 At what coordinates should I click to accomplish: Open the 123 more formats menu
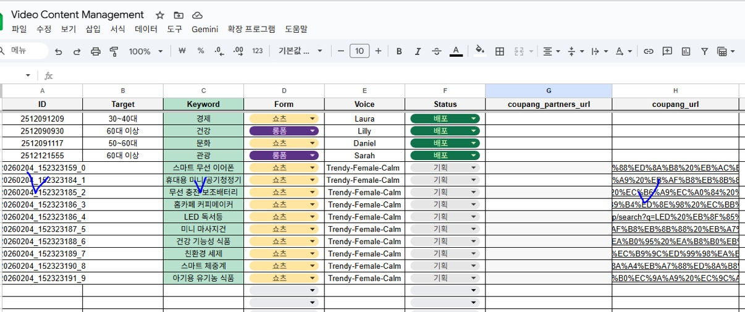click(x=258, y=51)
